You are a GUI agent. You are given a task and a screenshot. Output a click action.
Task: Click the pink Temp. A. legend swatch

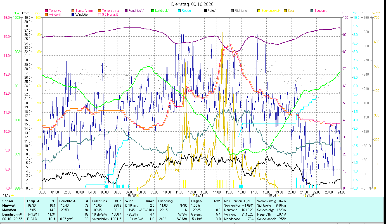(46, 11)
